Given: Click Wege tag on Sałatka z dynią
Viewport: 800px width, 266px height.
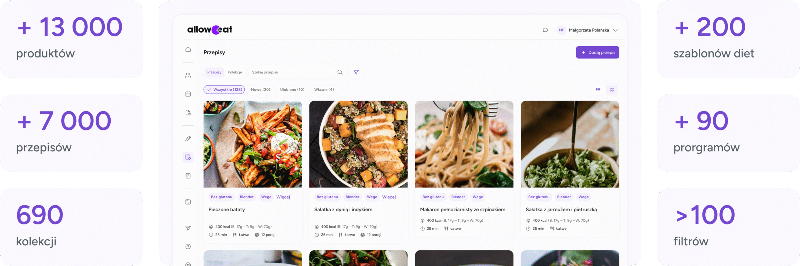Looking at the screenshot, I should click(372, 197).
